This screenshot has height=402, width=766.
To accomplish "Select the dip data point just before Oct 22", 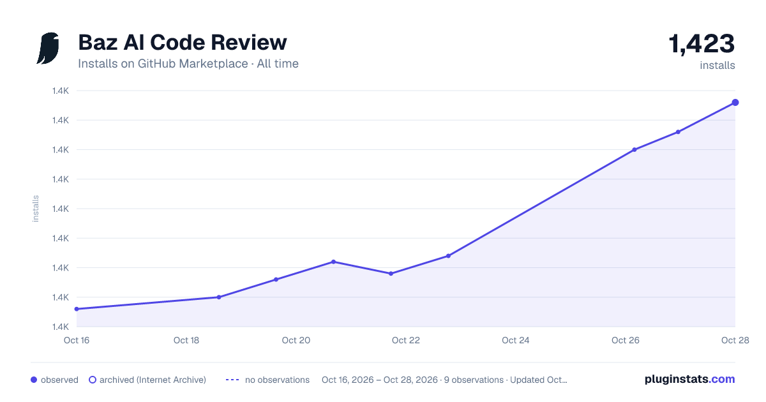I will coord(391,274).
